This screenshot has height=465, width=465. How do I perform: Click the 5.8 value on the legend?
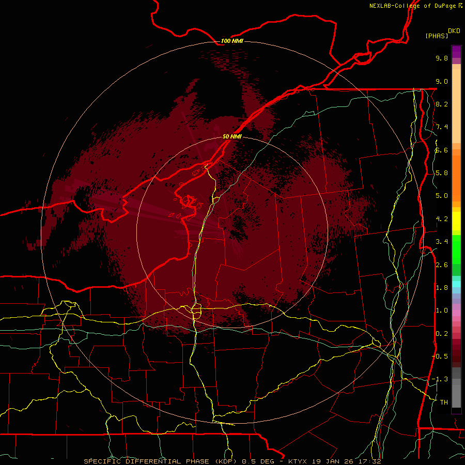(442, 173)
